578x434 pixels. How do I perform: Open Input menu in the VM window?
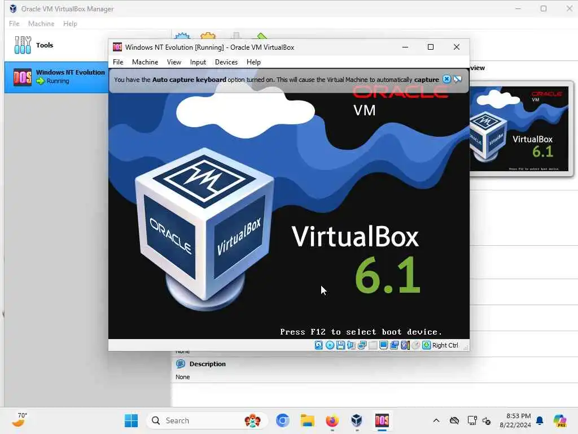pyautogui.click(x=198, y=62)
